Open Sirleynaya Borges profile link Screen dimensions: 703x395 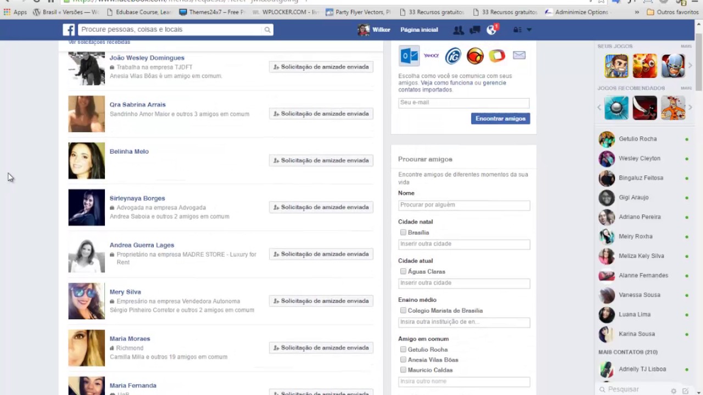[x=137, y=198]
